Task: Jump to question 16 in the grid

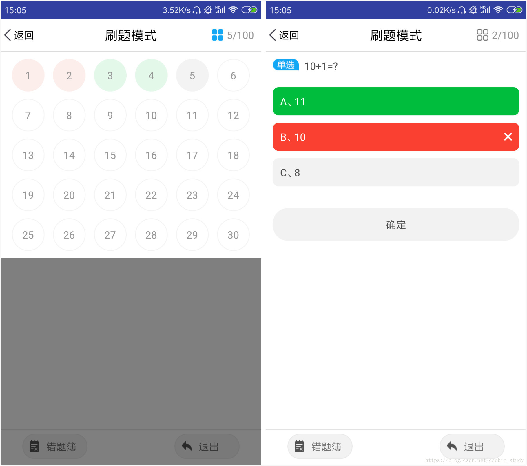Action: (x=151, y=155)
